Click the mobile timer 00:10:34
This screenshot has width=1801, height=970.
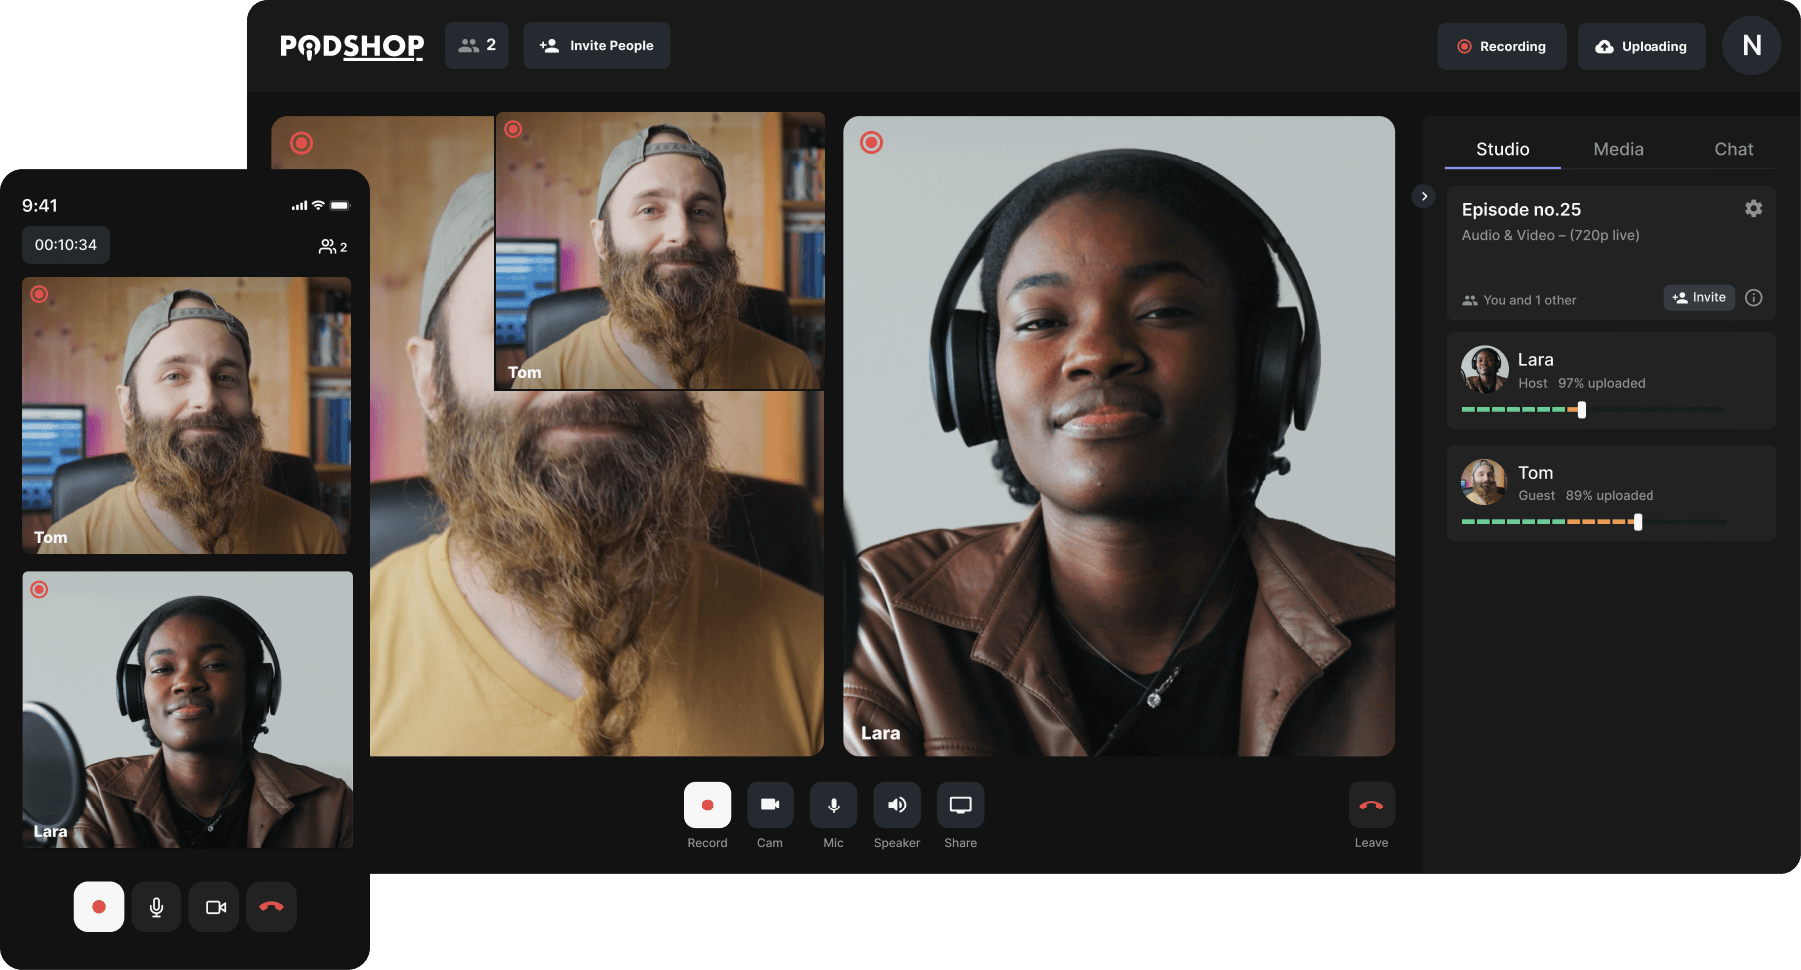pyautogui.click(x=66, y=245)
